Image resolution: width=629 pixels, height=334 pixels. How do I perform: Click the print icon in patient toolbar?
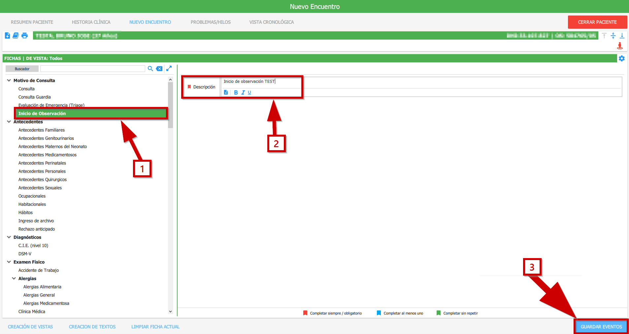(25, 36)
